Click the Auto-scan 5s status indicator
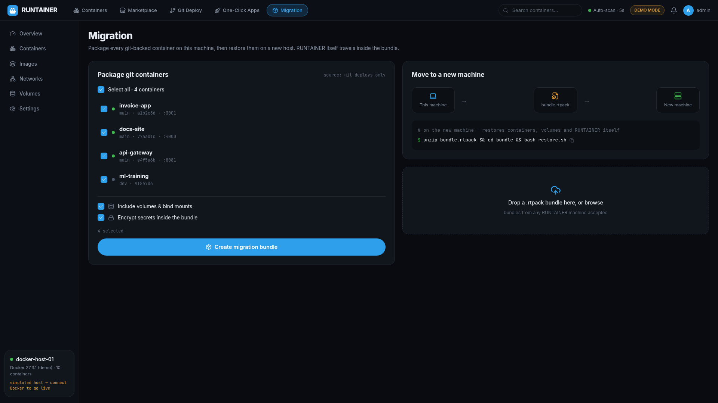 click(606, 10)
